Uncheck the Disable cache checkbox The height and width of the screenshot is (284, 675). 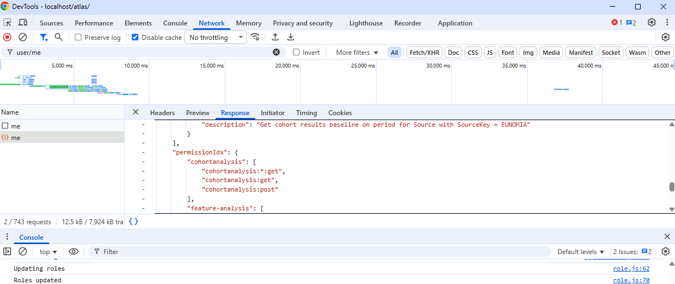point(135,38)
